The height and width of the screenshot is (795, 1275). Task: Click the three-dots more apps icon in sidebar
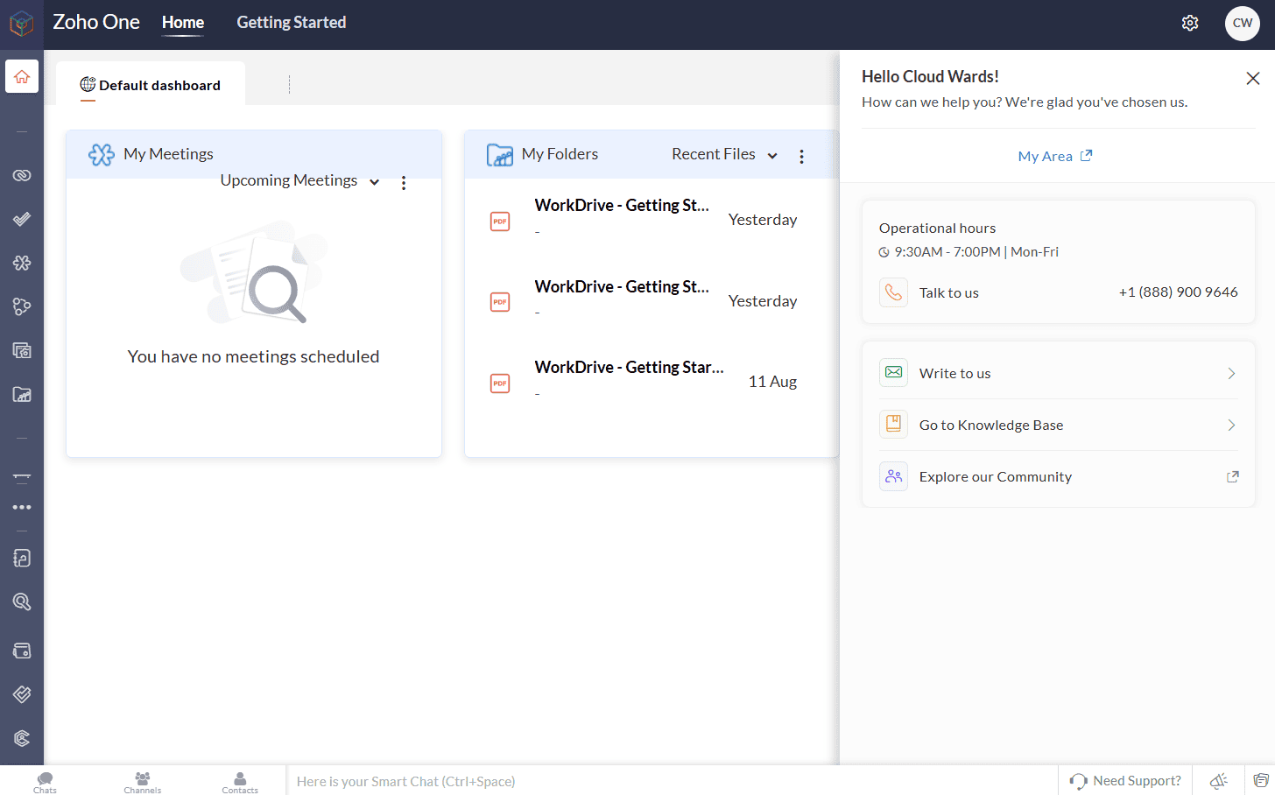point(22,507)
